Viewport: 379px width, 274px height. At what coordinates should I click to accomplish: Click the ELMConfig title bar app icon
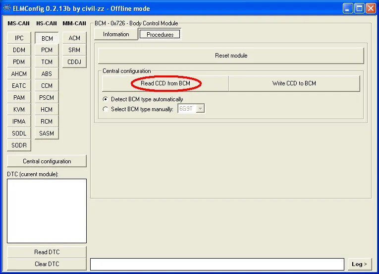pos(7,8)
